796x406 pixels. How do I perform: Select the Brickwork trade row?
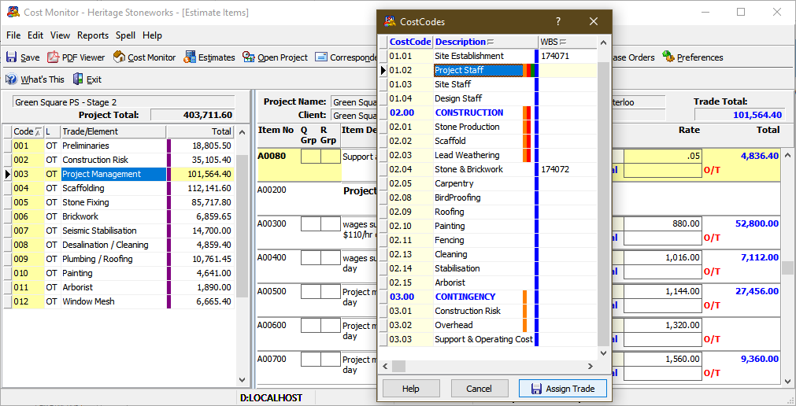119,216
